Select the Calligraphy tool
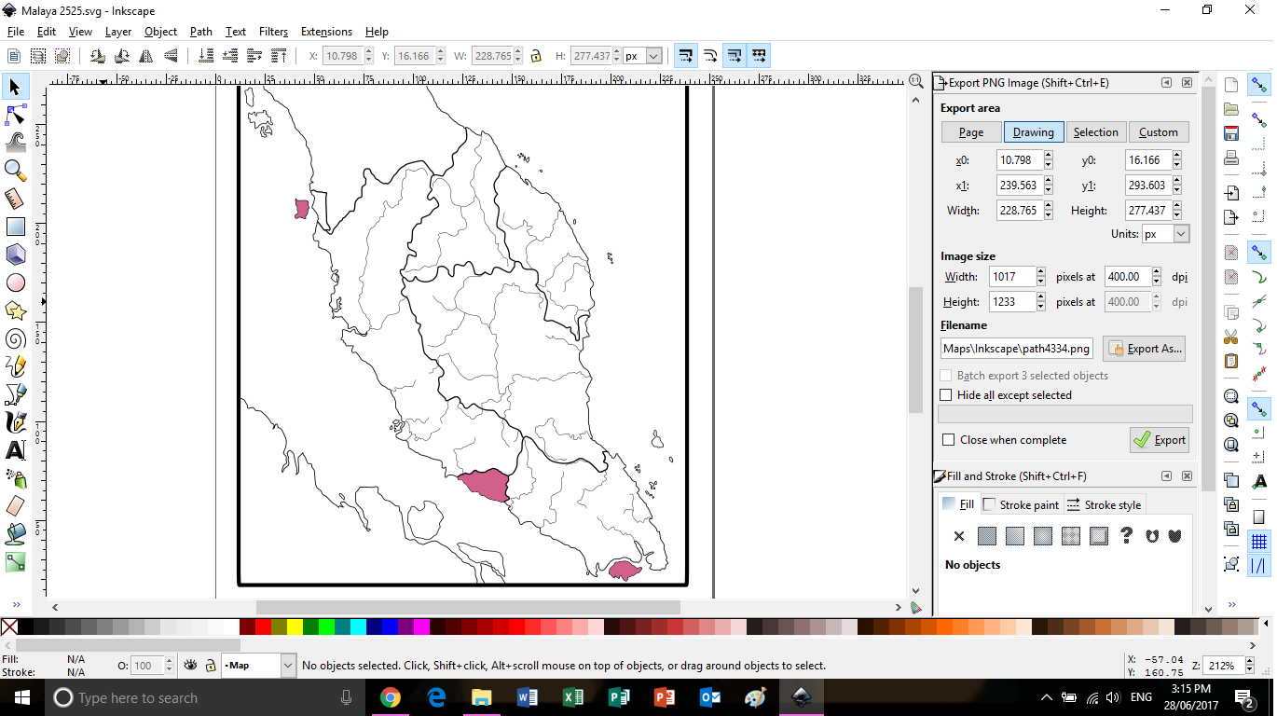 coord(15,422)
